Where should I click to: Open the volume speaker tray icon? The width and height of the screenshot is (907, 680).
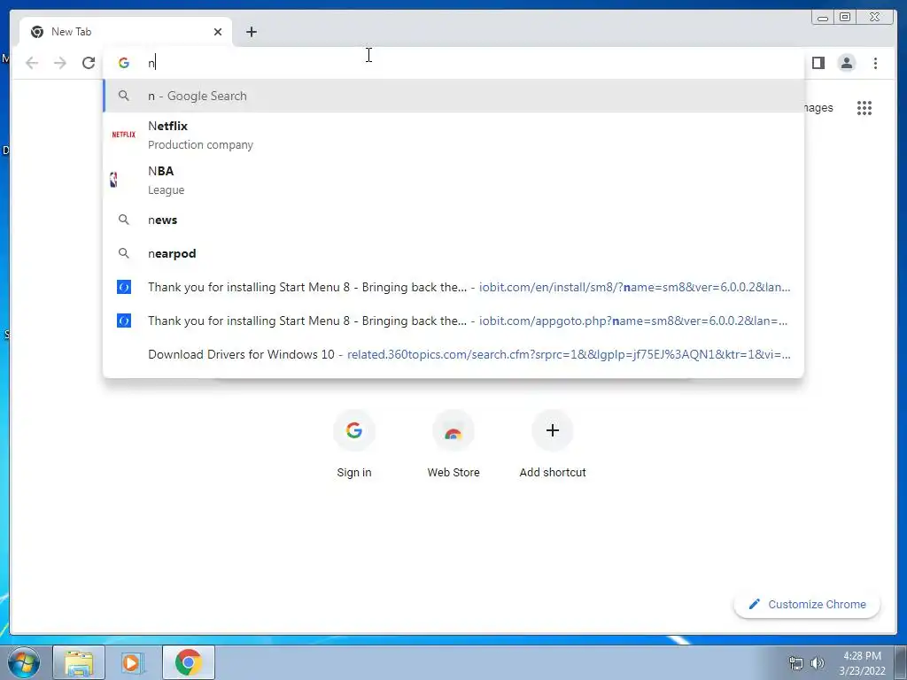(817, 663)
